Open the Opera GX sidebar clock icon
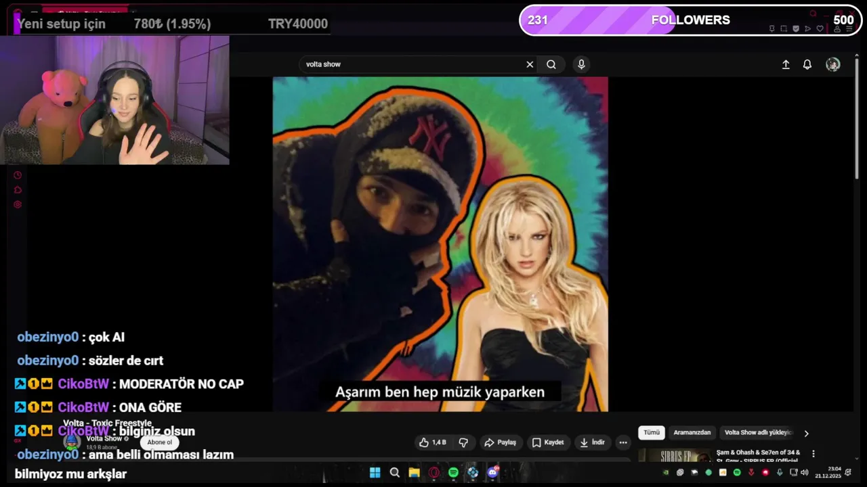 point(18,175)
